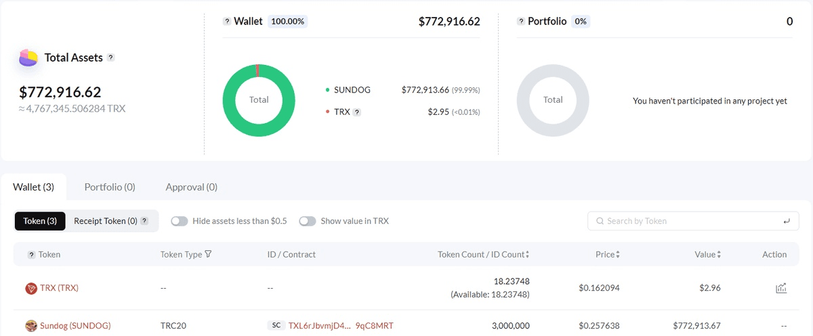The width and height of the screenshot is (813, 336).
Task: Sort by Token Count / ID Count
Action: [x=527, y=255]
